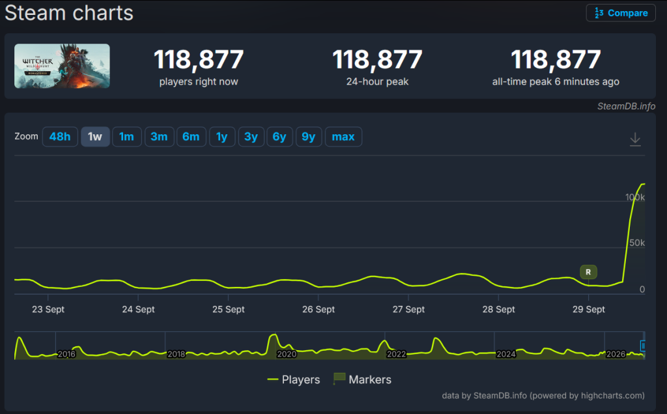
Task: Switch chart zoom to 1y
Action: click(222, 137)
